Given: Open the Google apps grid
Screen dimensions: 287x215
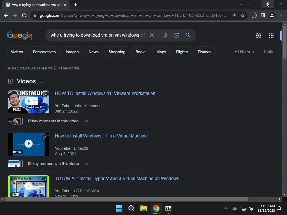Looking at the screenshot, I should (x=271, y=36).
